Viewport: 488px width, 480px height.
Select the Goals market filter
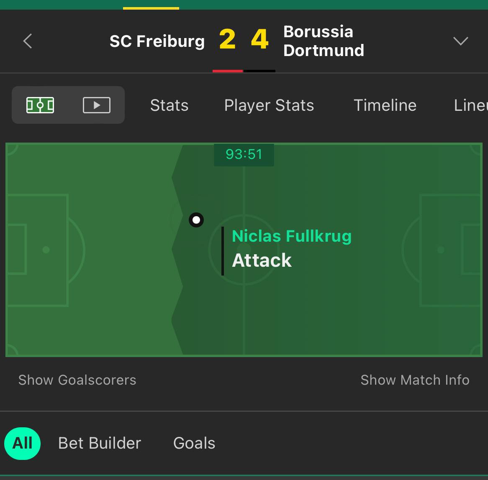(194, 443)
